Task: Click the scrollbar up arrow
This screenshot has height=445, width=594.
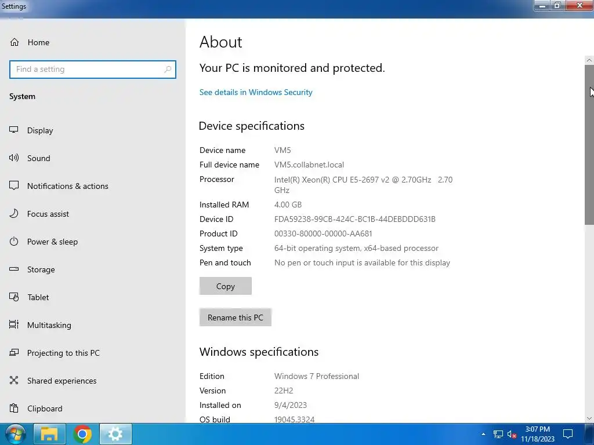Action: tap(589, 60)
